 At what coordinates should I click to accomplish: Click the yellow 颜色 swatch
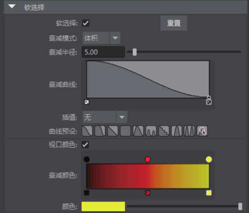tap(103, 207)
